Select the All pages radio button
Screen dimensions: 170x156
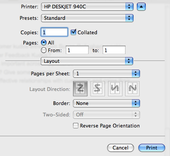(x=44, y=43)
